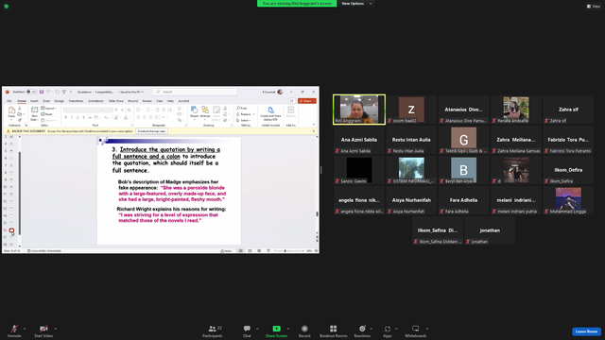Click the Comments icon beside Share
The height and width of the screenshot is (340, 605).
(x=292, y=101)
